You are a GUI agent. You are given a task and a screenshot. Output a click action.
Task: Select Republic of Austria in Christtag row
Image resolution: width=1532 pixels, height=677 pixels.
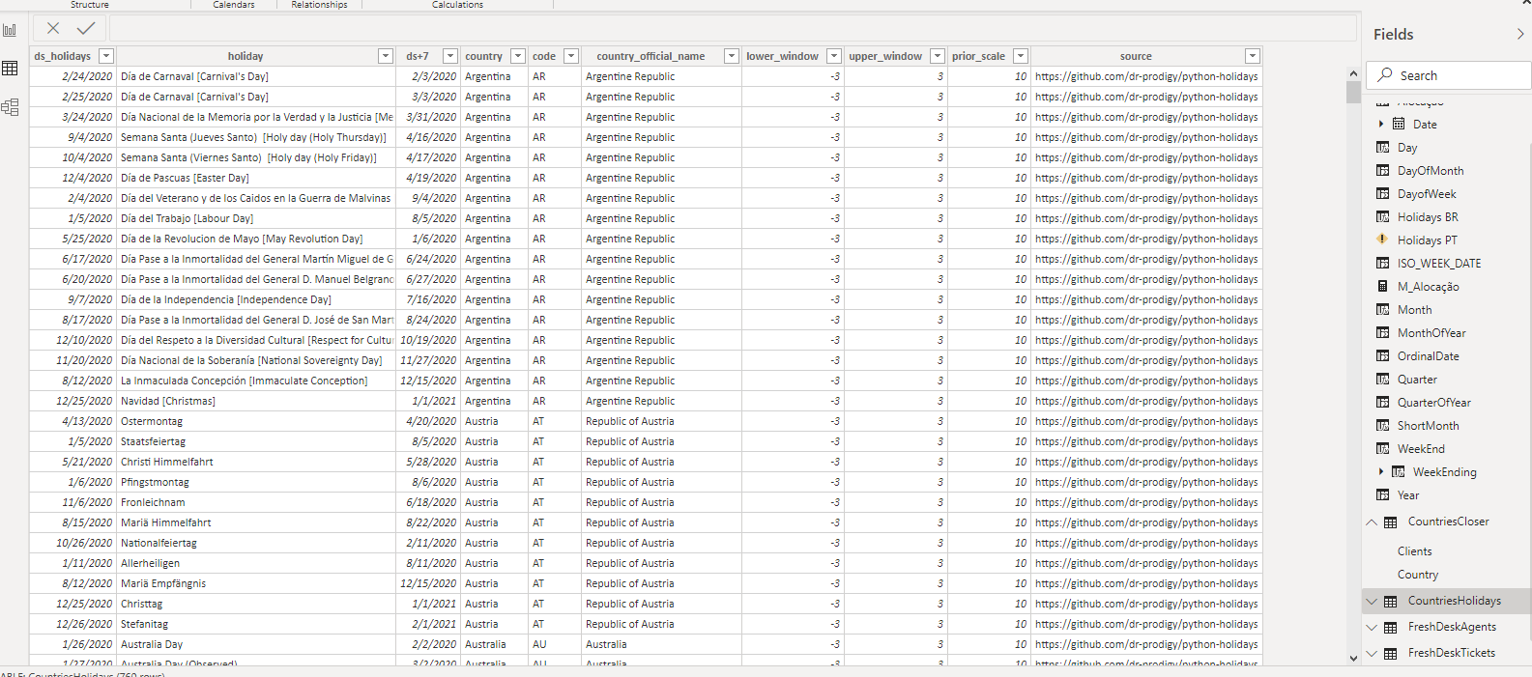661,604
